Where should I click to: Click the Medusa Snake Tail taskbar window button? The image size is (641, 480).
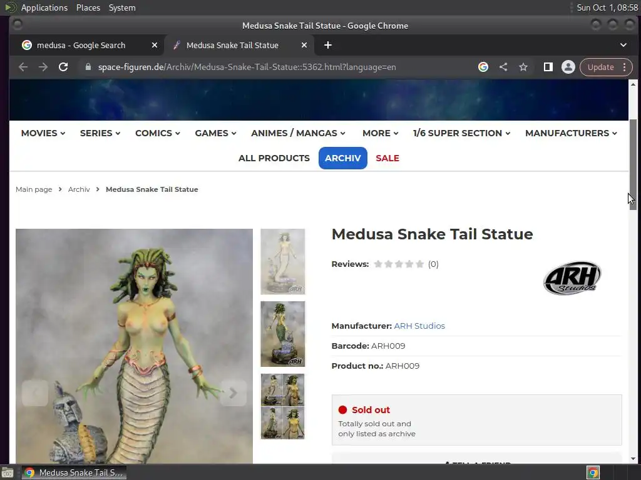[x=74, y=472]
